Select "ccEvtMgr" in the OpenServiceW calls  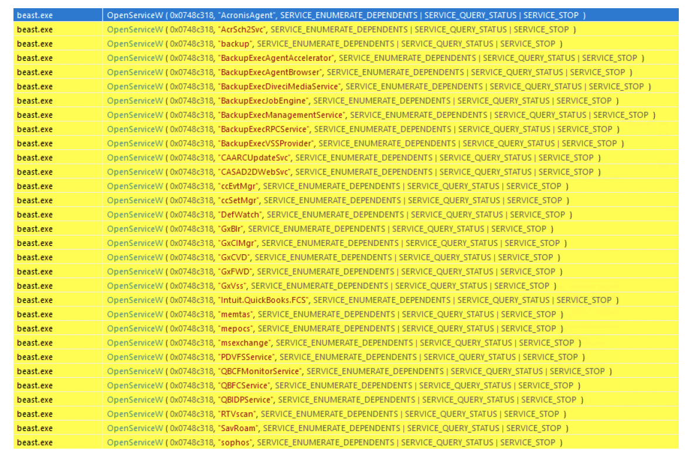239,186
